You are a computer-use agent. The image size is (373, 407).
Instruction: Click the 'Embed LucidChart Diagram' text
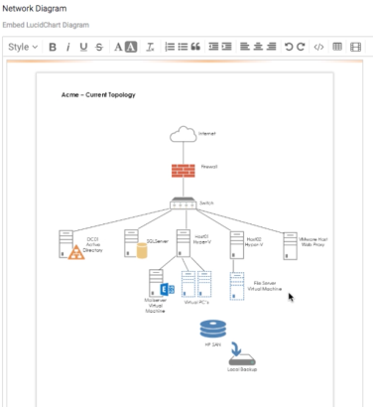(x=46, y=25)
